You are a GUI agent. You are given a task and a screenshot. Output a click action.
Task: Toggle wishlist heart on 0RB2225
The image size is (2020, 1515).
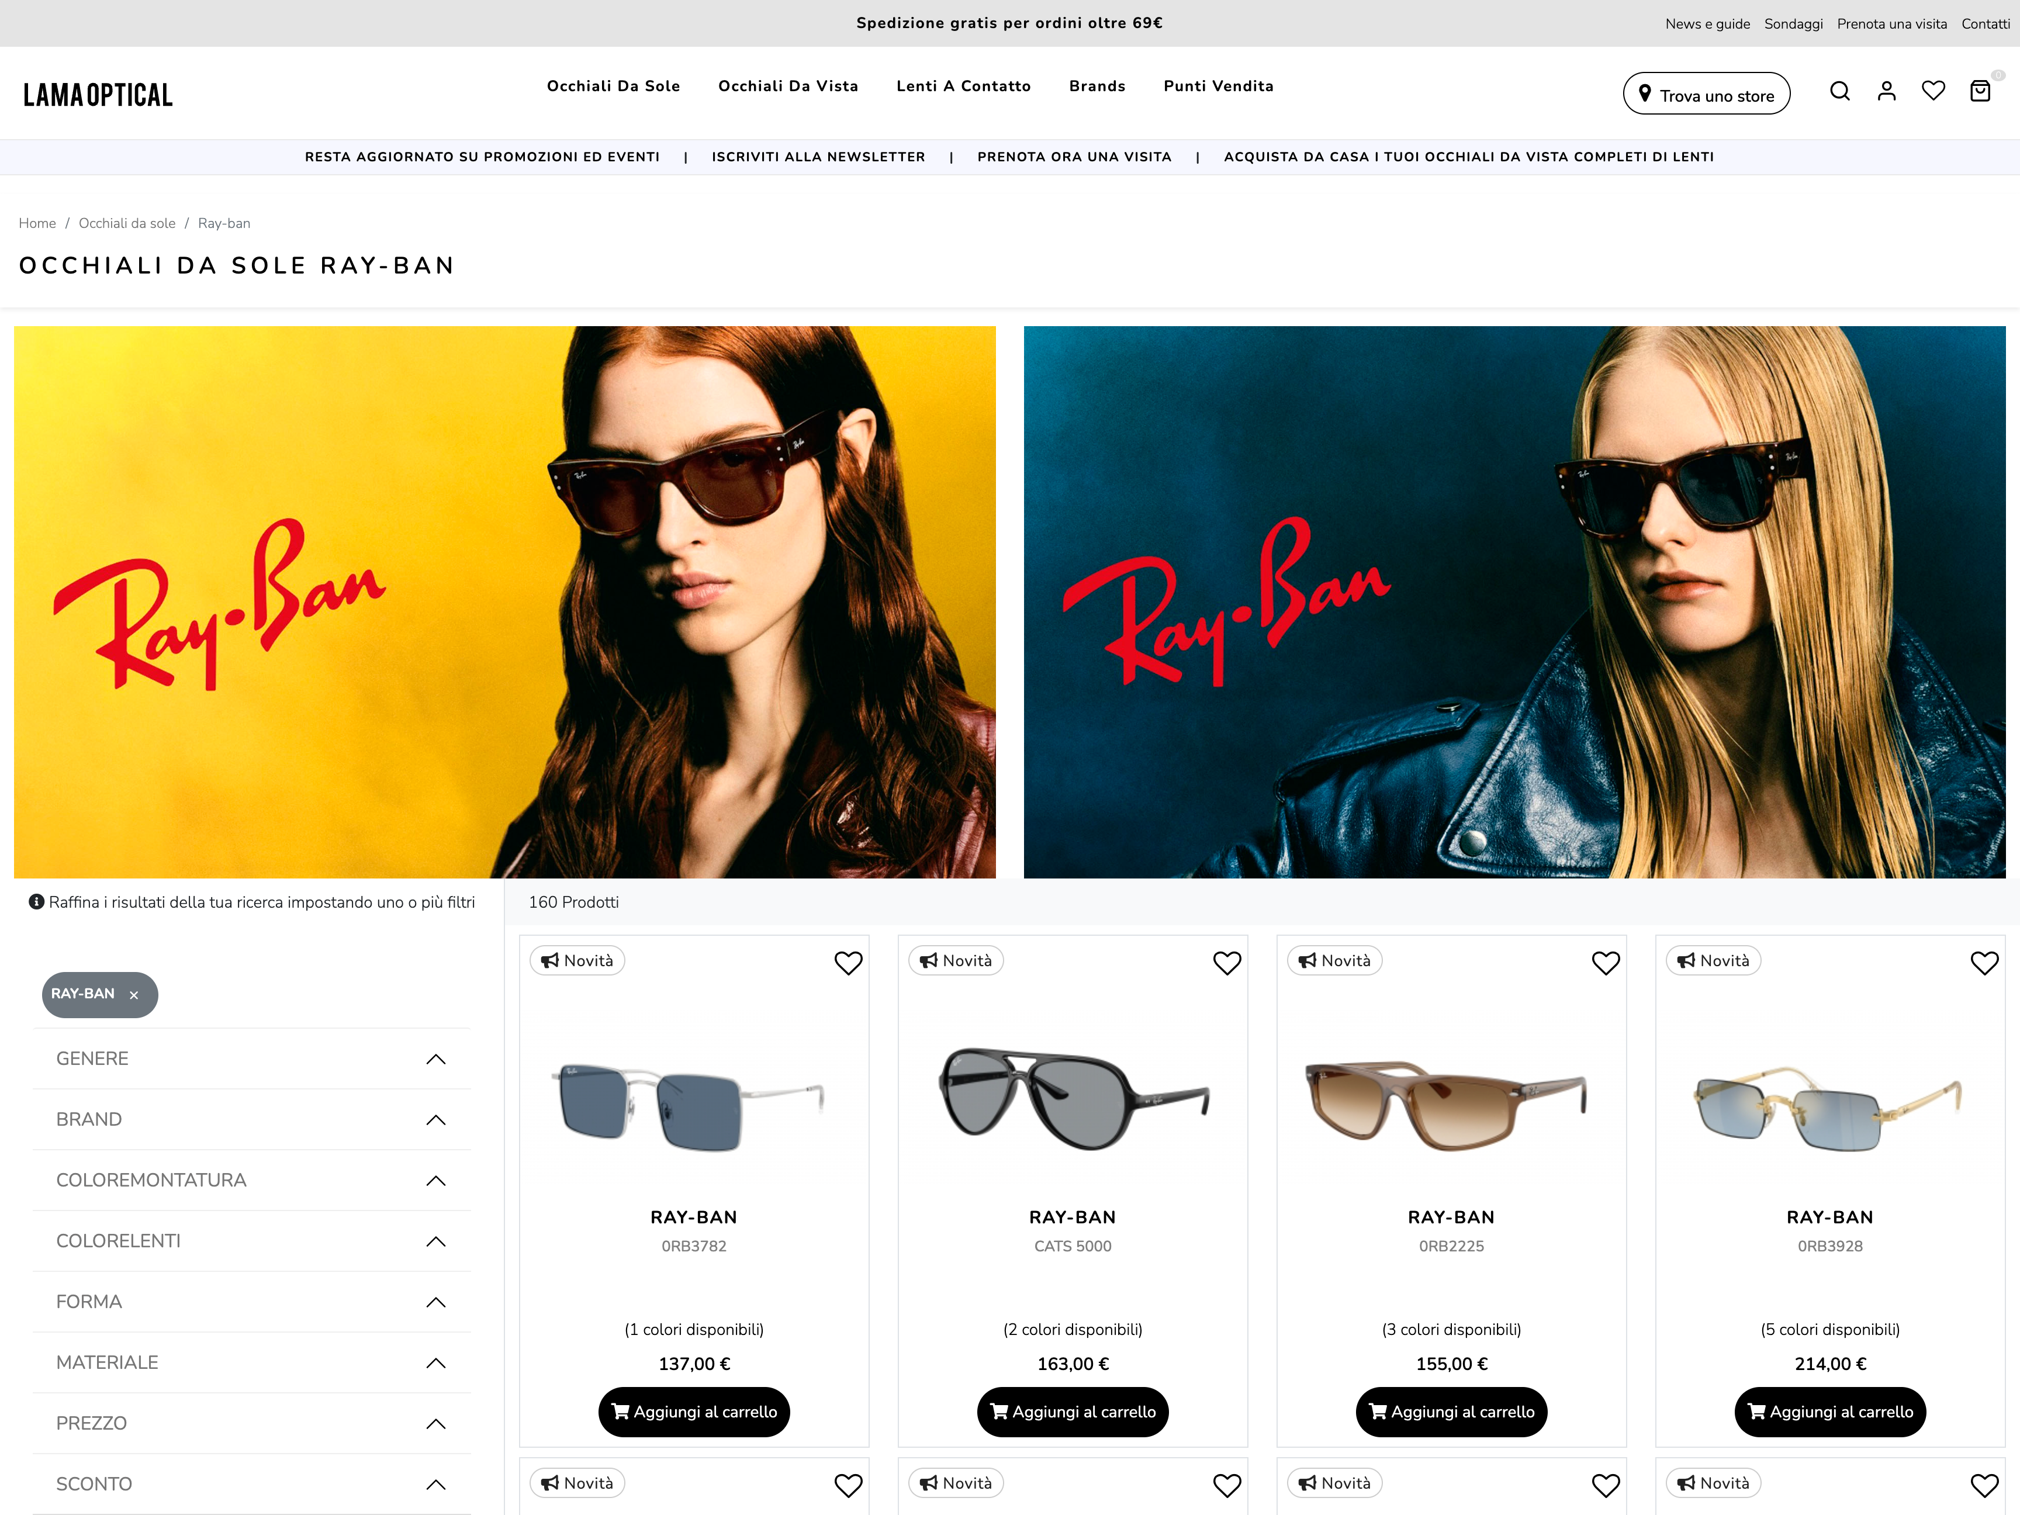pyautogui.click(x=1606, y=963)
